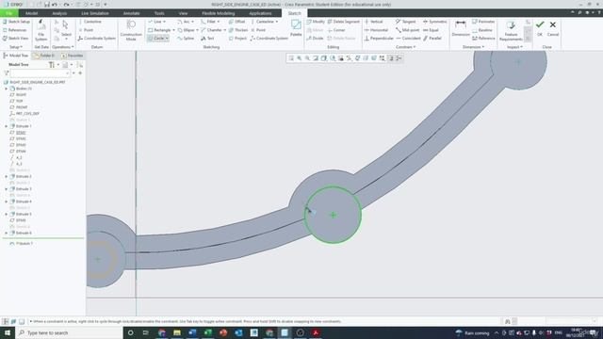The height and width of the screenshot is (339, 603).
Task: Choose the Offset tool
Action: click(x=236, y=22)
